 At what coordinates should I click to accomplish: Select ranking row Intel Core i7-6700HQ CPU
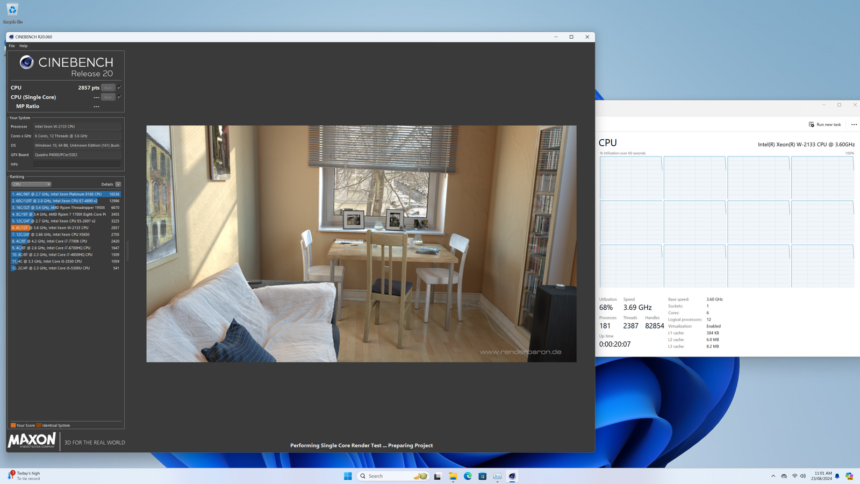(x=66, y=248)
